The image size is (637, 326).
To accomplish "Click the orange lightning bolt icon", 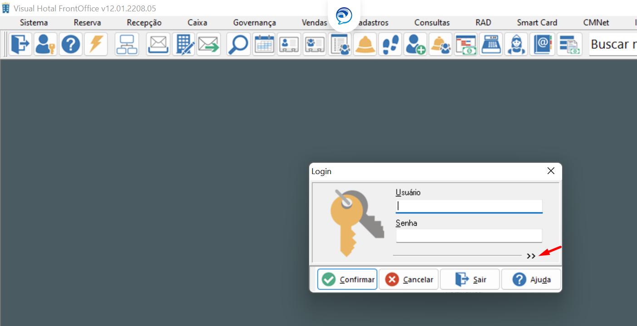I will coord(96,44).
